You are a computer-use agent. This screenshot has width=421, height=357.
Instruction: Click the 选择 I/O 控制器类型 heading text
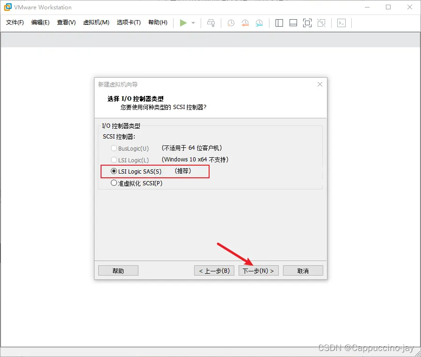[x=135, y=99]
